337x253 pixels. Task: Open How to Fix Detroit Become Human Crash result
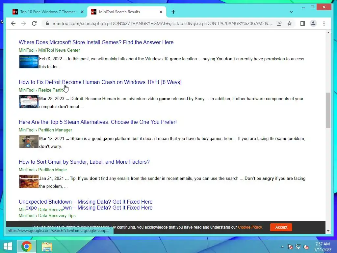pos(100,82)
